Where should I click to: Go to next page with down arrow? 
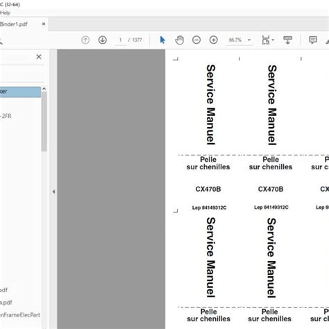click(x=103, y=40)
